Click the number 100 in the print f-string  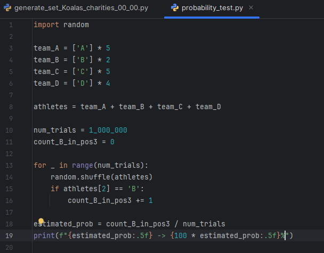pyautogui.click(x=181, y=235)
